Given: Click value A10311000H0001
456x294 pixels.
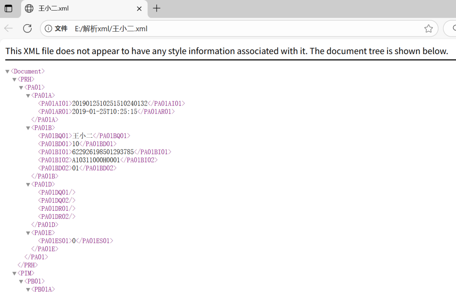Looking at the screenshot, I should 96,160.
